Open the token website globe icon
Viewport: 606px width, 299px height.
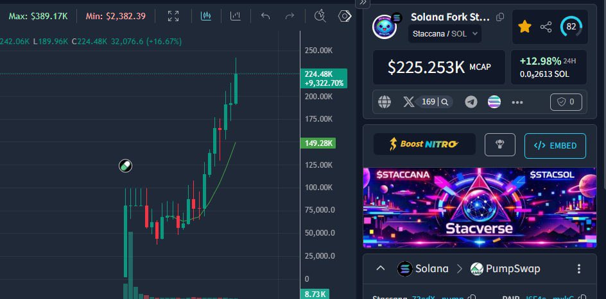pos(384,102)
